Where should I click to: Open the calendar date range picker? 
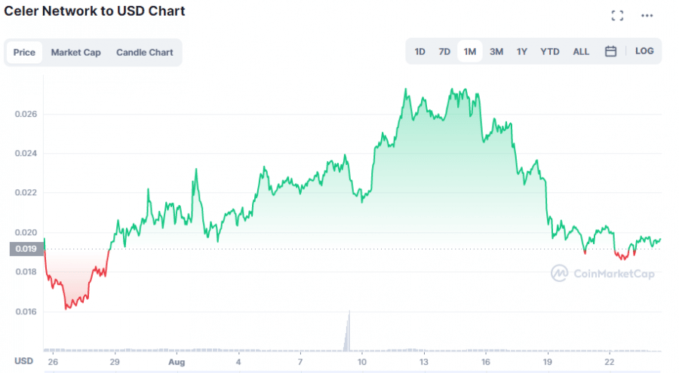pyautogui.click(x=610, y=51)
